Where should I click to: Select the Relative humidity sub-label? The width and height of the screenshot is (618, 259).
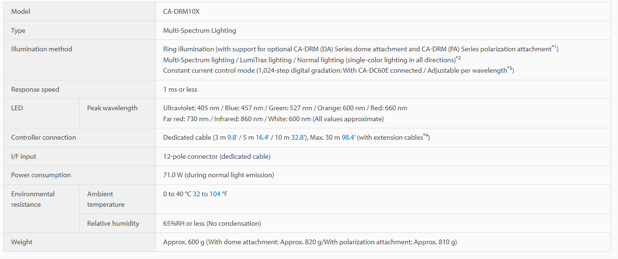tap(113, 223)
